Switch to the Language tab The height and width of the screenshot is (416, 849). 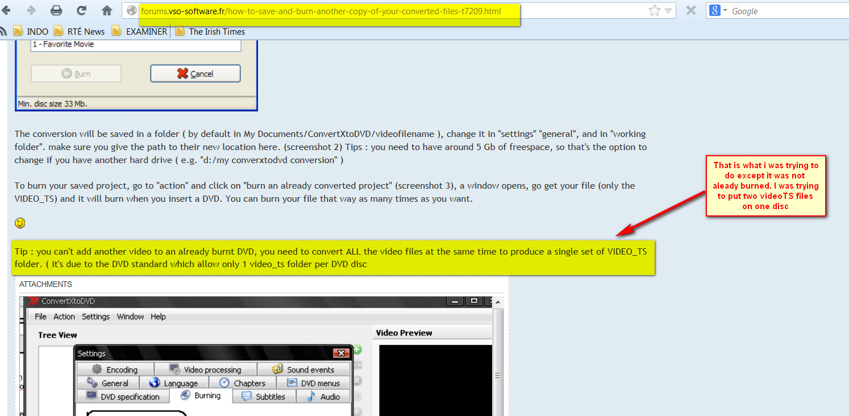pos(174,383)
